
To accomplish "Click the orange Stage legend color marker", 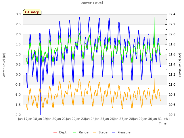I will click(94, 133).
